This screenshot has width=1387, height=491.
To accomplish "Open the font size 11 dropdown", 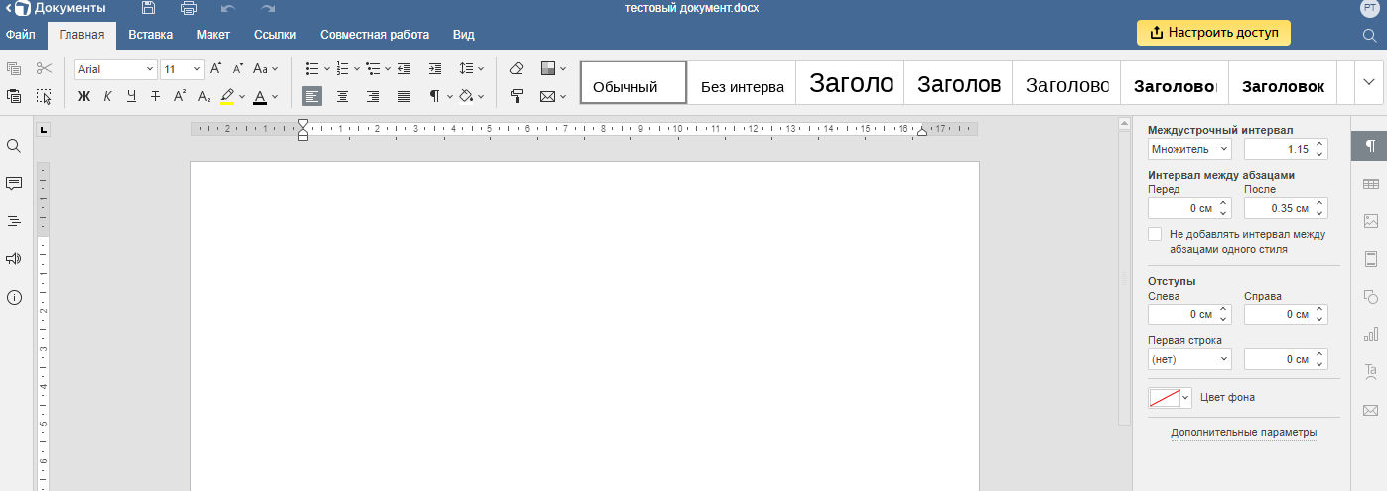I will point(196,69).
